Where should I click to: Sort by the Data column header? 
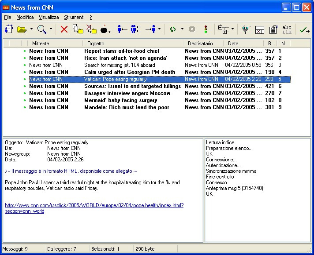(x=243, y=44)
